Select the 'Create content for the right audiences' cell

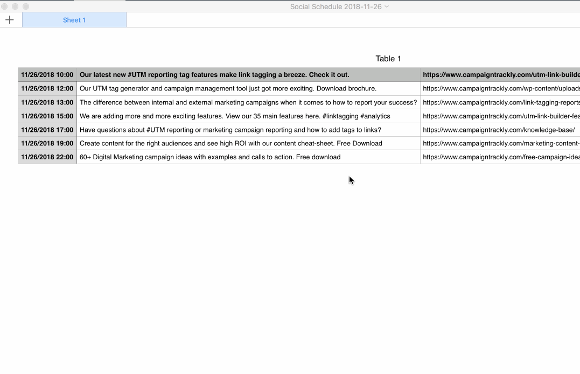coord(248,143)
